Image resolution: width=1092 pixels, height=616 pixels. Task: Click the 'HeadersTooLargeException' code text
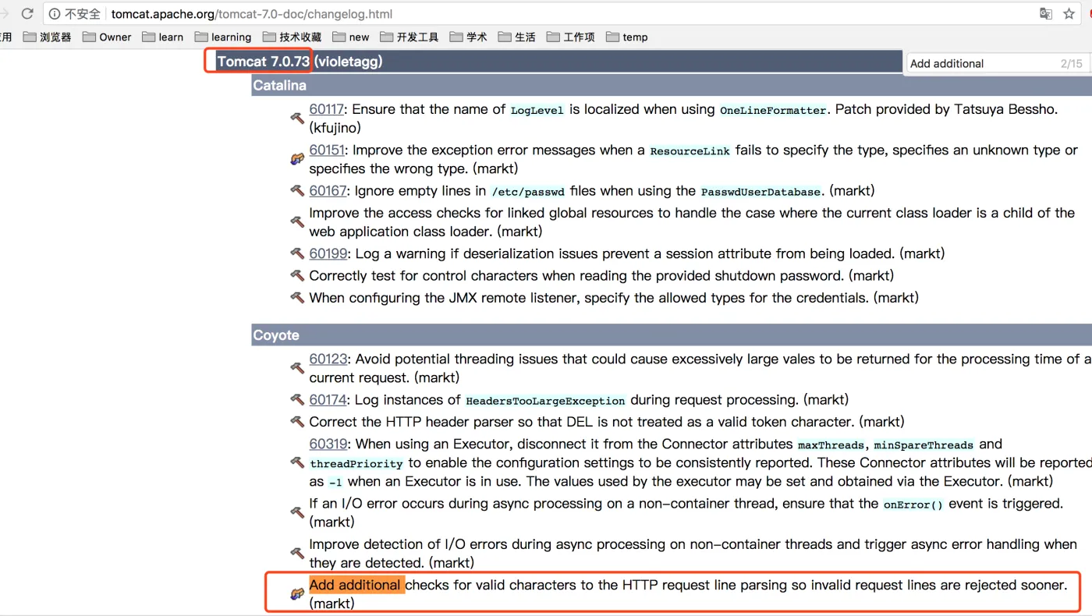pyautogui.click(x=546, y=401)
